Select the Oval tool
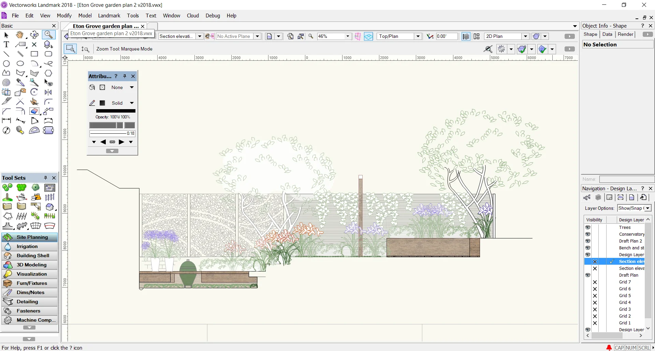Viewport: 655px width, 351px height. [20, 63]
